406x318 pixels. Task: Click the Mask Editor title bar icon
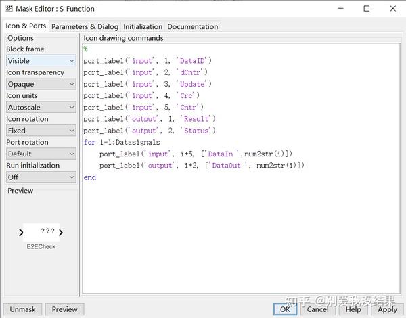[10, 9]
